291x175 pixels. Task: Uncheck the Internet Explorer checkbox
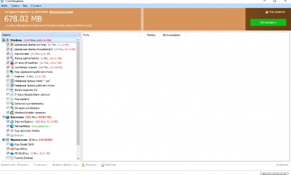[8, 122]
